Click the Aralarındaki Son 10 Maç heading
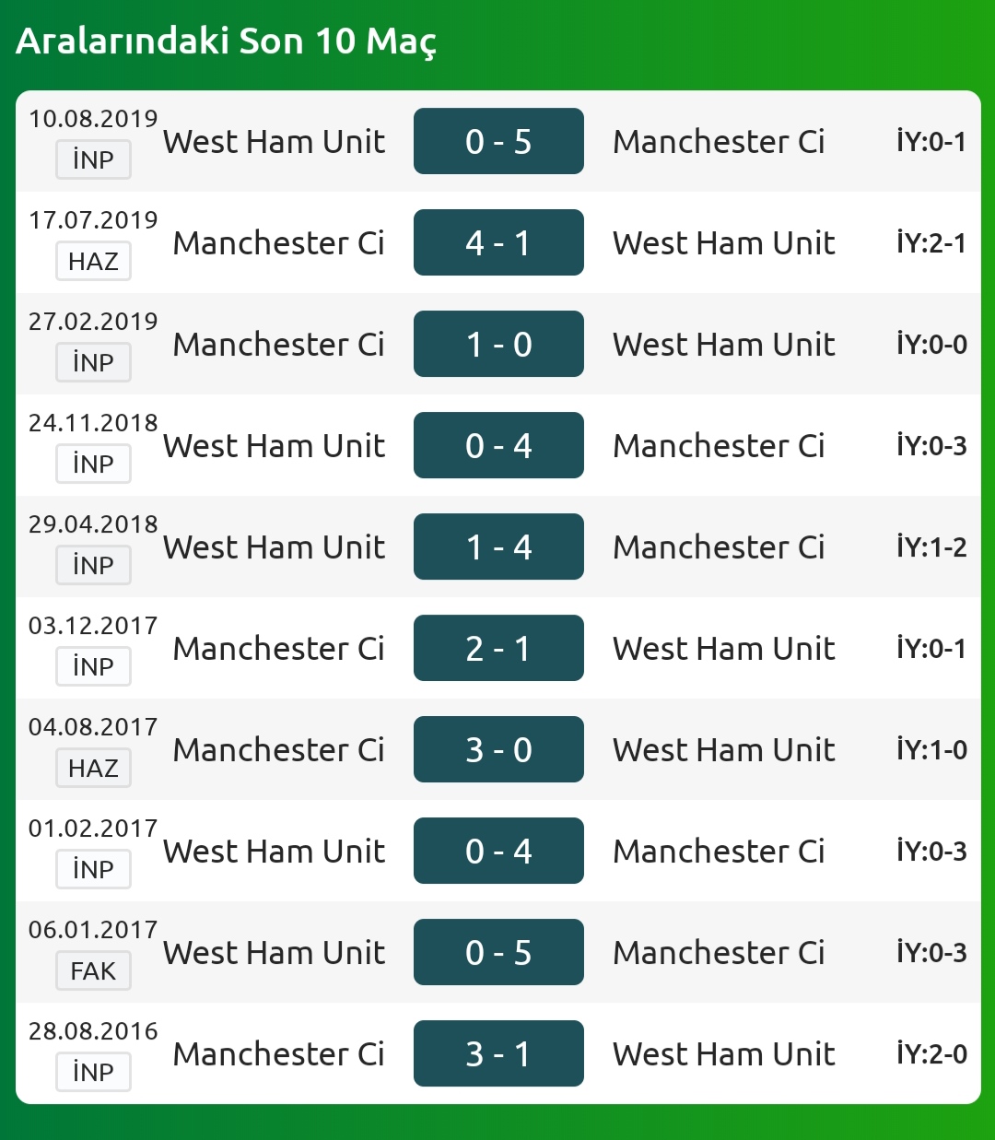Screen dimensions: 995x1140 coord(226,41)
